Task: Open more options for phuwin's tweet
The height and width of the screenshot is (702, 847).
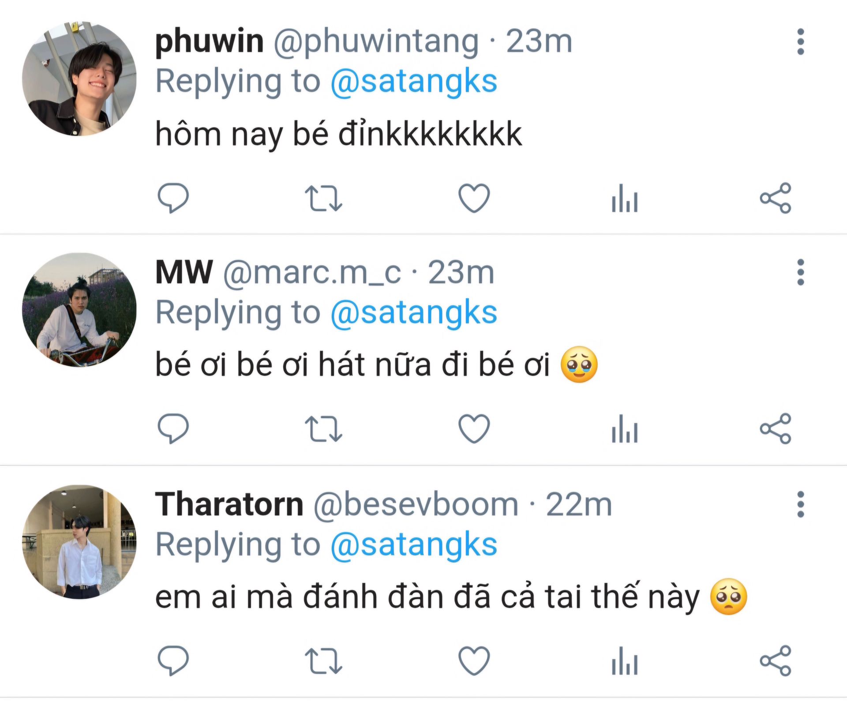Action: click(801, 42)
